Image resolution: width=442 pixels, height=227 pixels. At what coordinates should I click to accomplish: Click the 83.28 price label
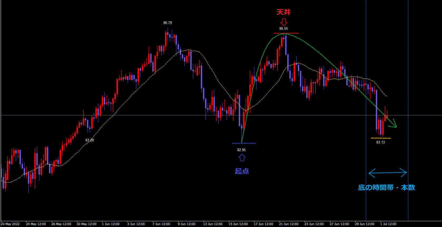[x=90, y=140]
